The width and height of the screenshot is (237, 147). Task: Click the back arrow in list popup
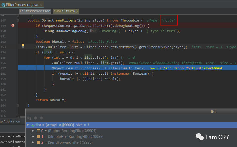(x=35, y=118)
